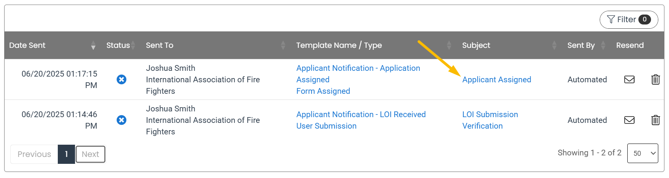Click resend envelope icon for LOI Submission email
The width and height of the screenshot is (669, 178).
629,120
